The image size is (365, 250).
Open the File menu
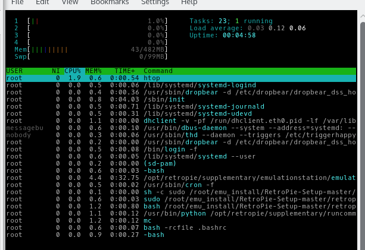point(17,2)
